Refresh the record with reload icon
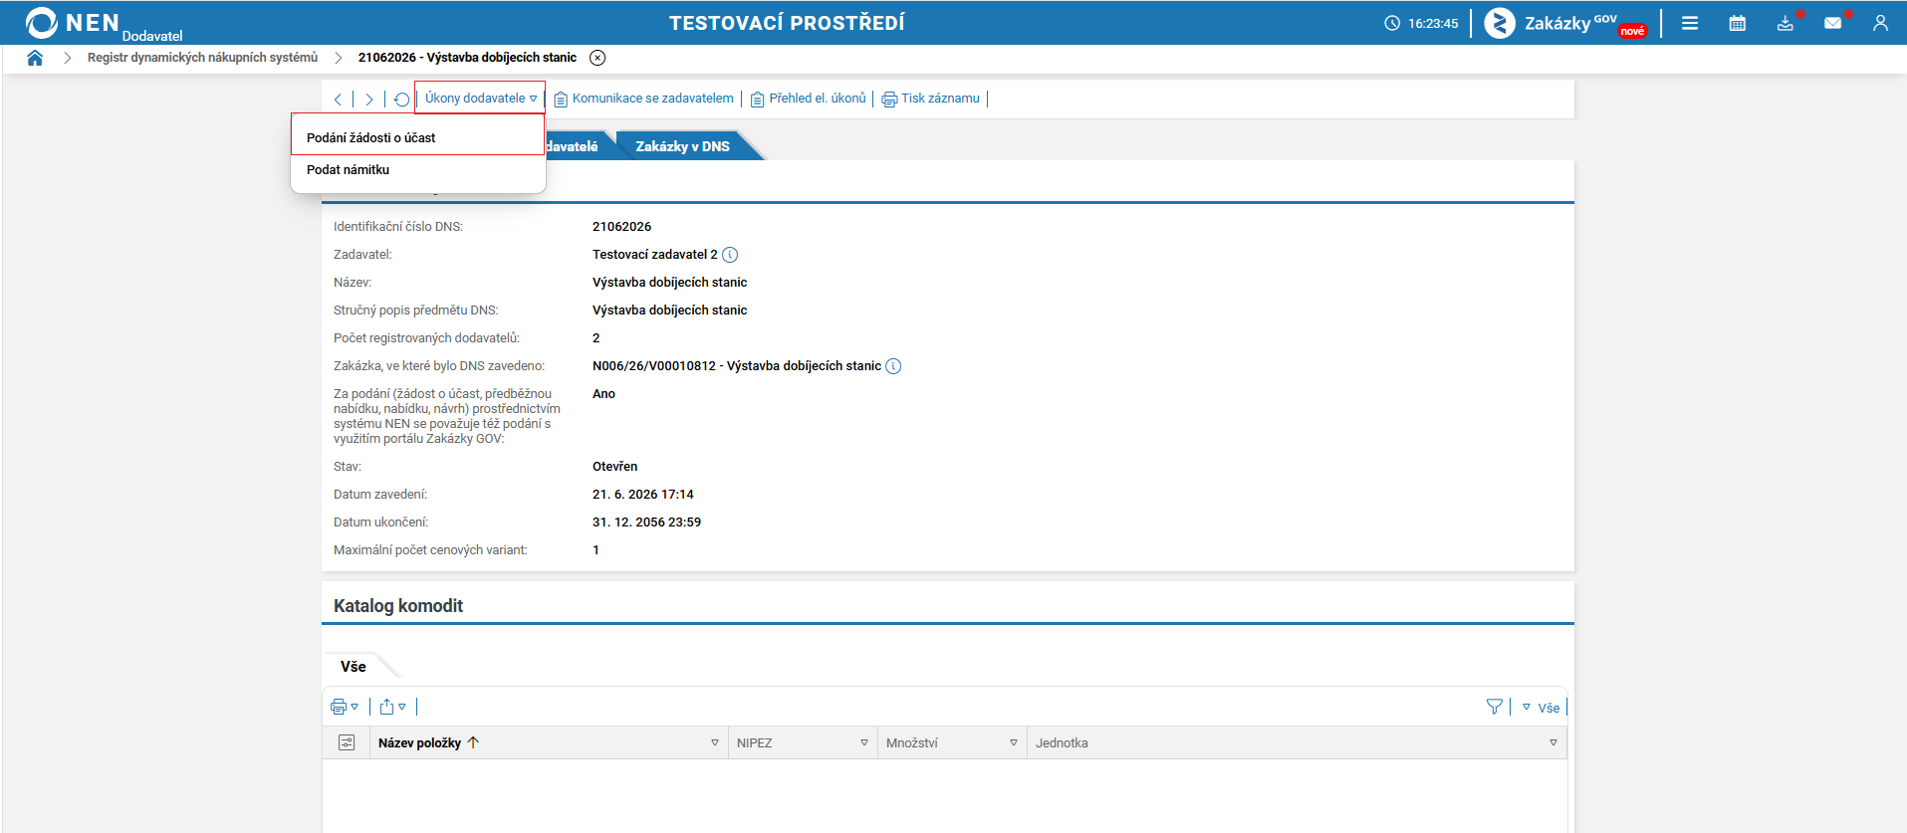The image size is (1907, 833). tap(401, 100)
